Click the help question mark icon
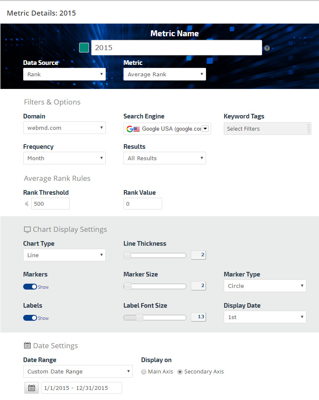319x400 pixels. [x=267, y=48]
